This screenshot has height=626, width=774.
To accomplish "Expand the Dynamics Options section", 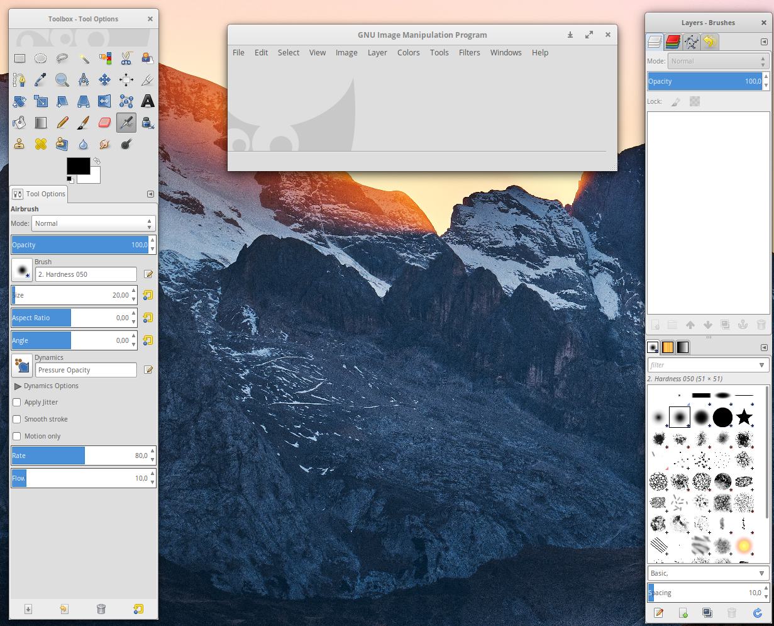I will pyautogui.click(x=18, y=386).
